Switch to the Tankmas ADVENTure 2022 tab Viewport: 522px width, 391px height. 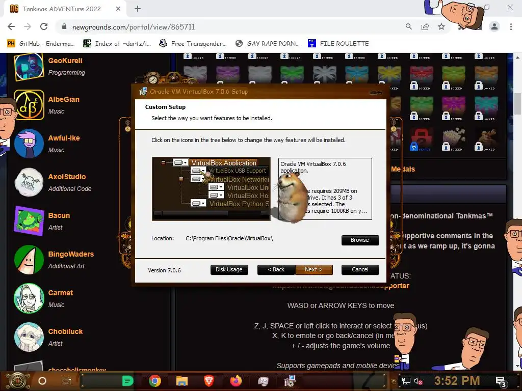pyautogui.click(x=62, y=9)
